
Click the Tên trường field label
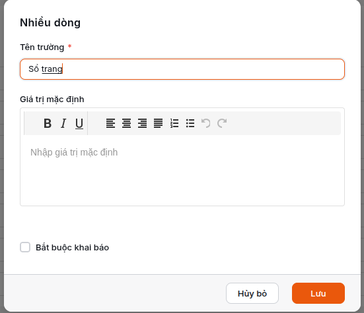pos(42,47)
